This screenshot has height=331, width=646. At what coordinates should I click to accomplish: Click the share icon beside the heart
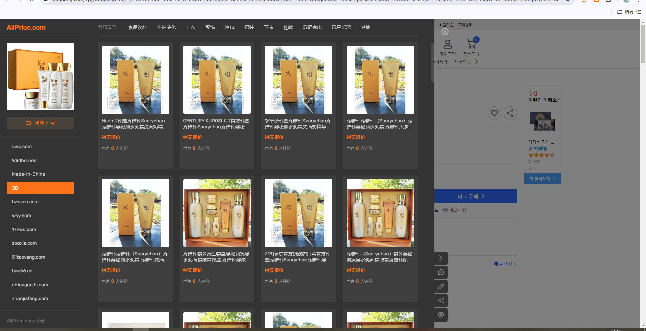click(x=510, y=113)
